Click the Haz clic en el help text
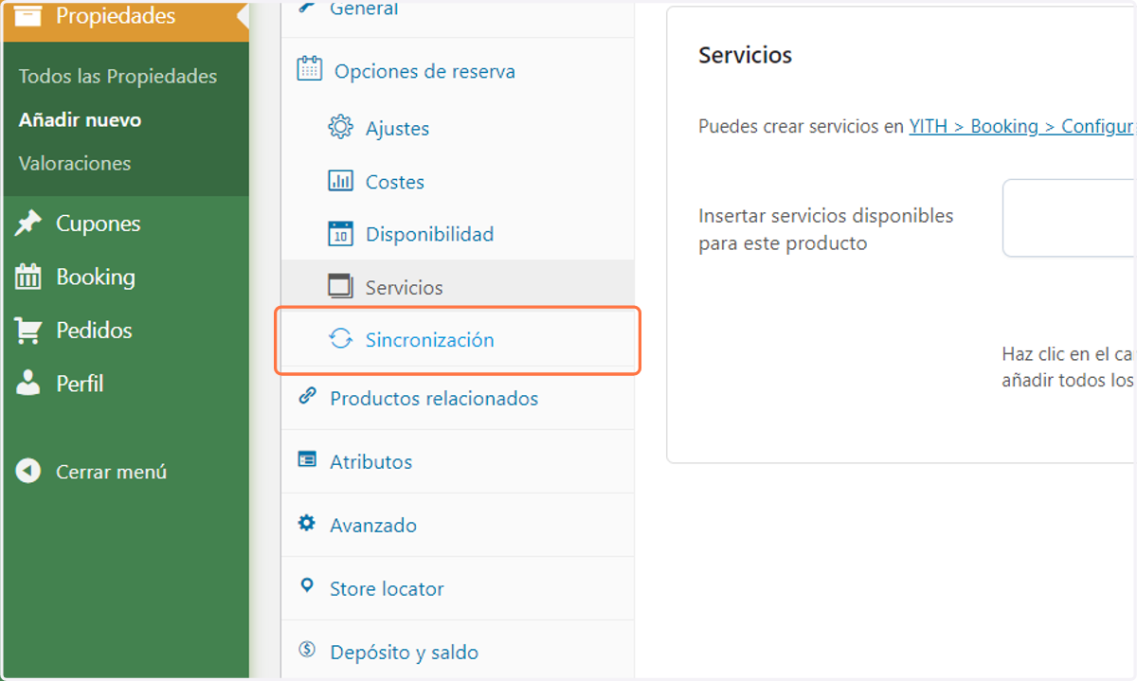1137x681 pixels. click(x=1068, y=367)
